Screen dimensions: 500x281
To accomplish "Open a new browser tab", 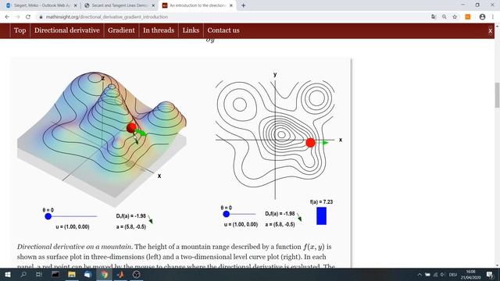I will [243, 5].
